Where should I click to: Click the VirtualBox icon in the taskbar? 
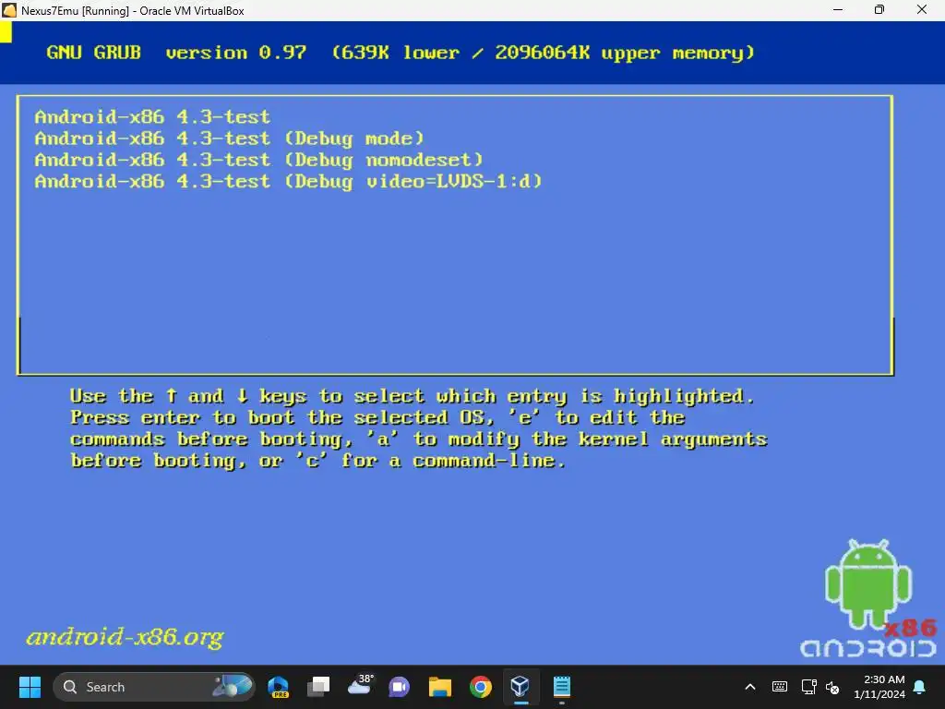[520, 687]
